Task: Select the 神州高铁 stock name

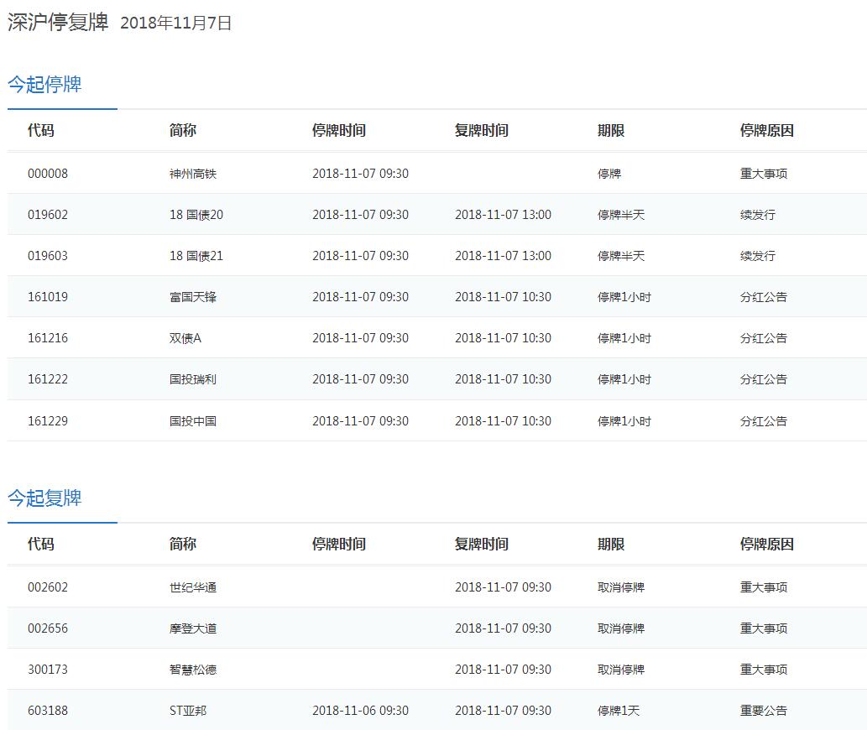Action: [193, 174]
